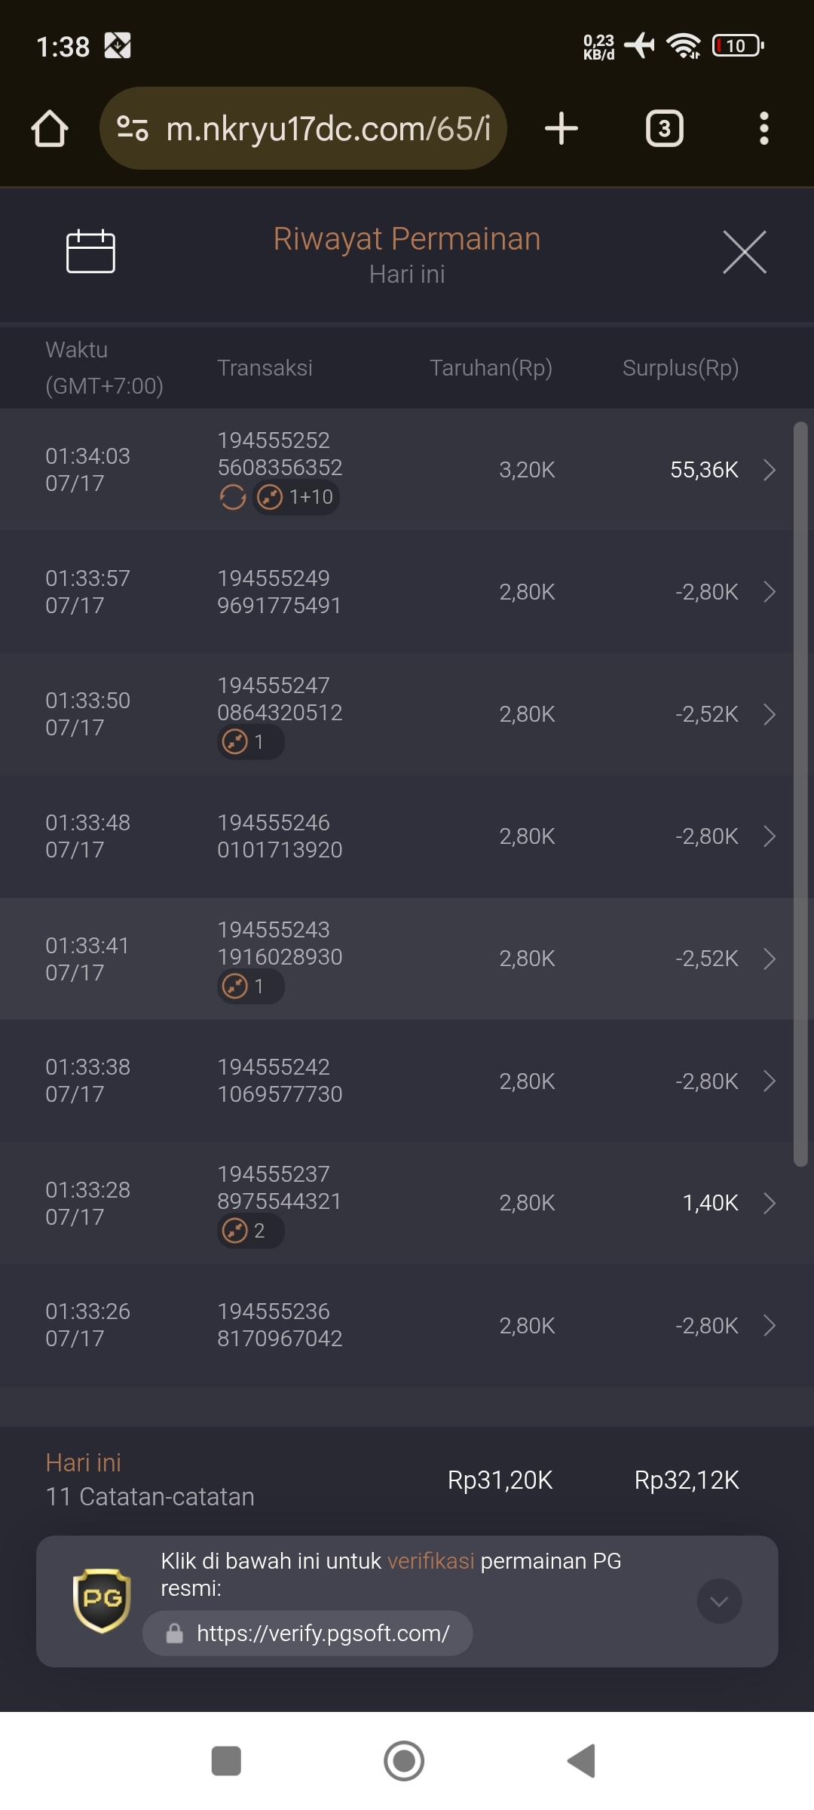Collapse the PG verification banner arrow
The width and height of the screenshot is (814, 1810).
coord(719,1601)
